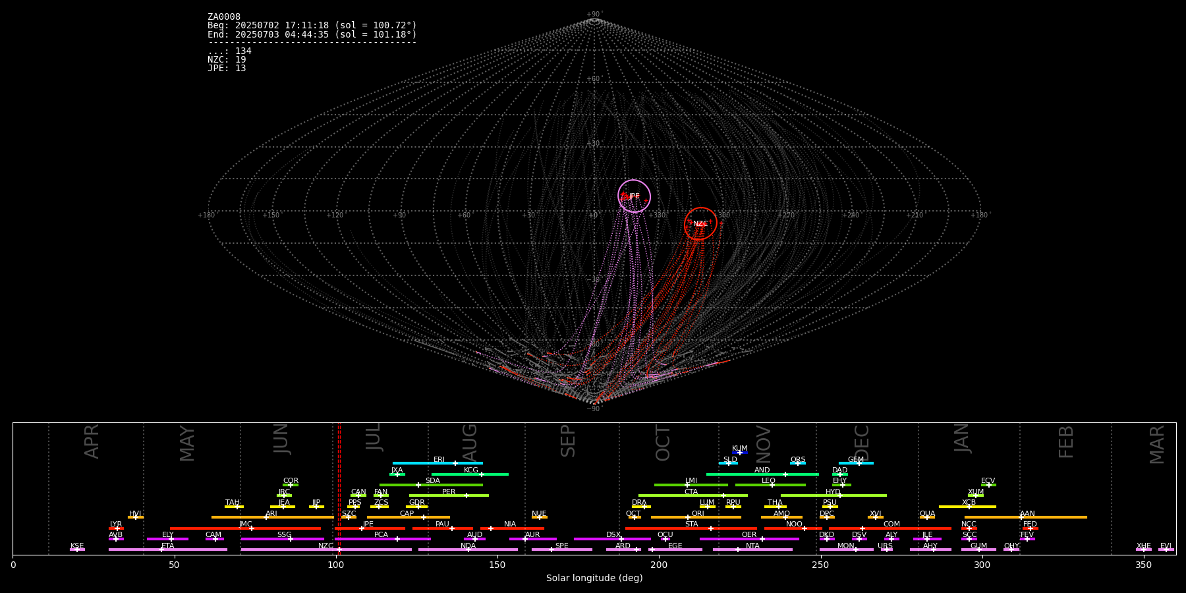Click the COR label in timeline
This screenshot has width=1186, height=593.
(291, 481)
